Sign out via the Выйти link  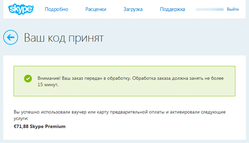(233, 9)
